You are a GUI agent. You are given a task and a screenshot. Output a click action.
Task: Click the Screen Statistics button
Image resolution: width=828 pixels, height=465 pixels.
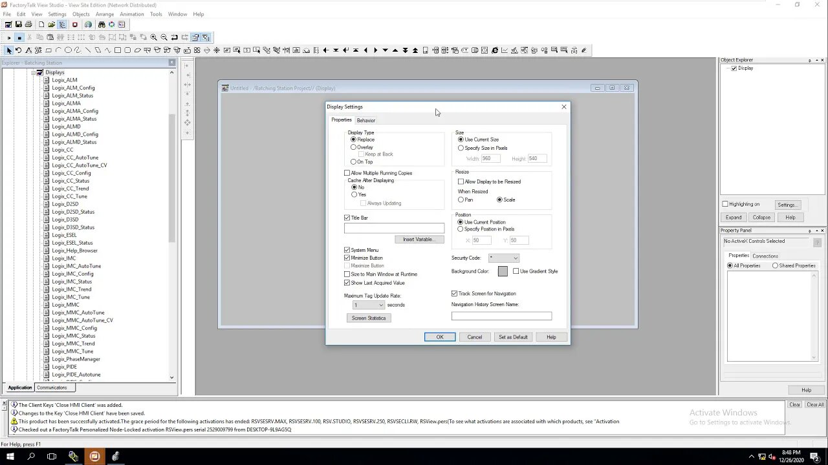tap(369, 318)
